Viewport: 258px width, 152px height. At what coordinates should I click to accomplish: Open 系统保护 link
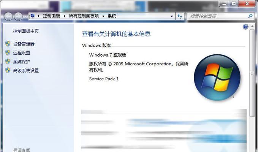point(22,62)
